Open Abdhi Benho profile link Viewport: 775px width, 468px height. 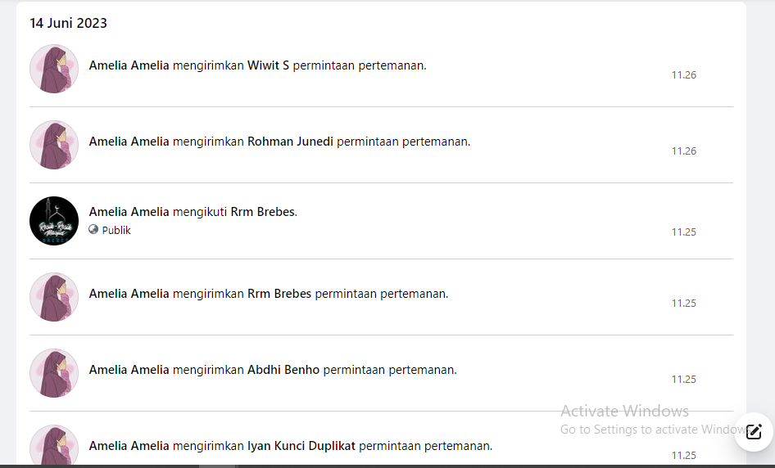(283, 370)
